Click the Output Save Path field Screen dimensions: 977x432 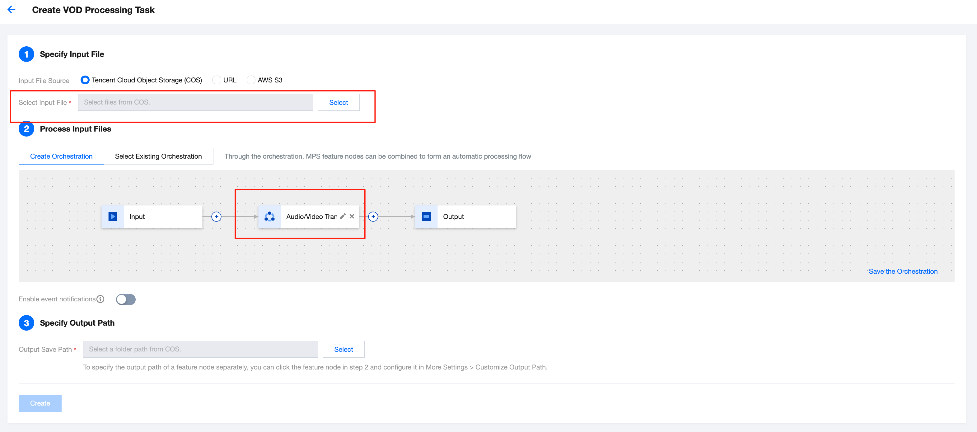[200, 349]
